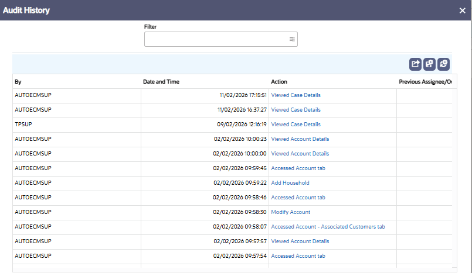Viewport: 472px width, 273px height.
Task: Open Accessed Account tab link at 09:57:54
Action: pyautogui.click(x=298, y=256)
